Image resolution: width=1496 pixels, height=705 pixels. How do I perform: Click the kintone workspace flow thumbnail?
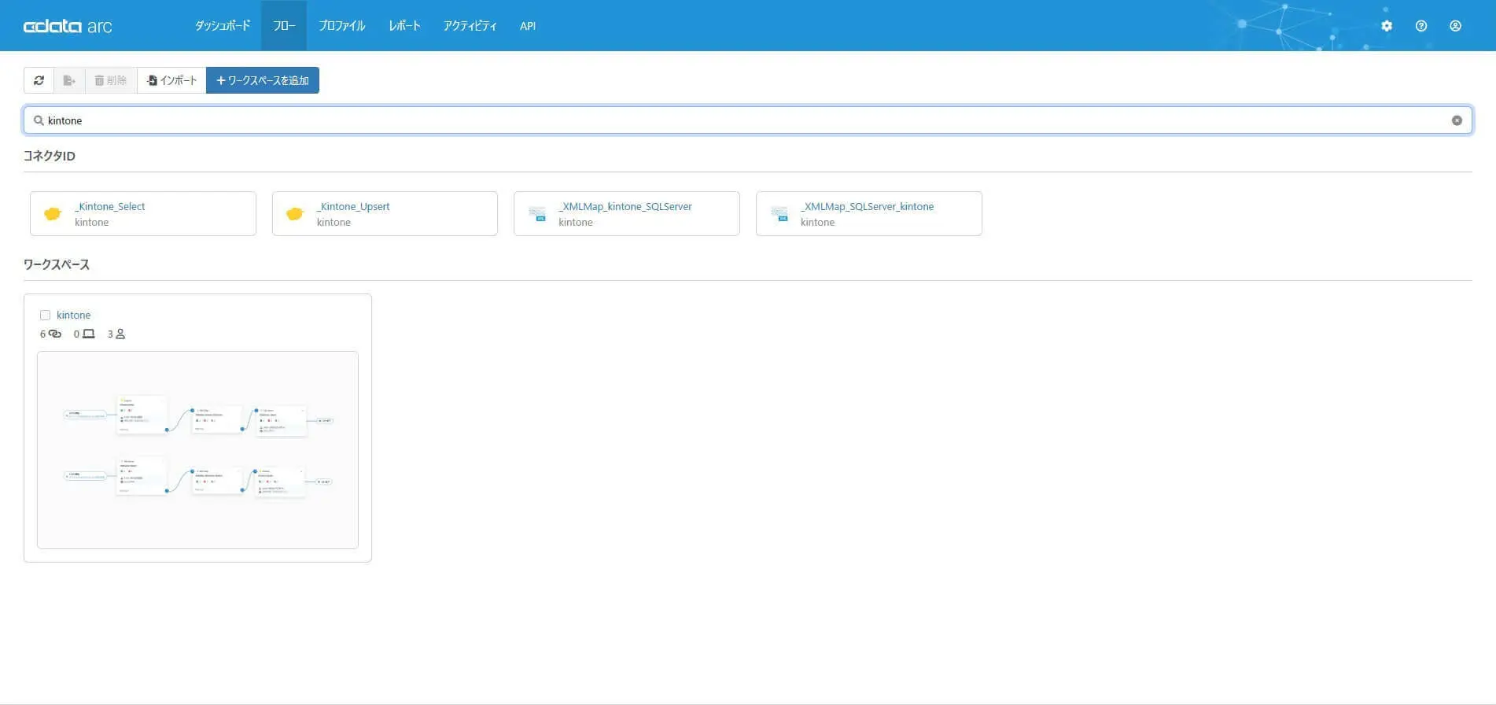[197, 450]
